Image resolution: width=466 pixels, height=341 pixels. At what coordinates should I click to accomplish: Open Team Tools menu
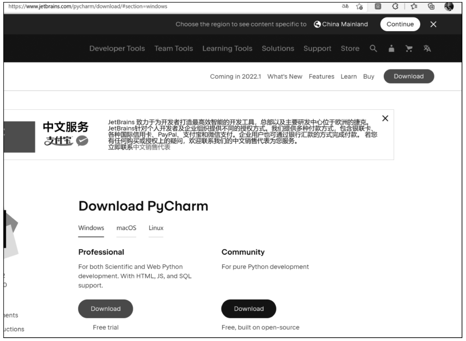[174, 48]
